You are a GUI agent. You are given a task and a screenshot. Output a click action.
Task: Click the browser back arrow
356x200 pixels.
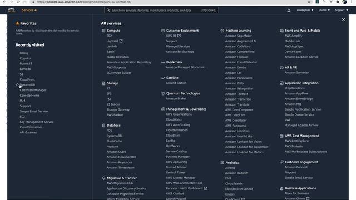pyautogui.click(x=4, y=2)
